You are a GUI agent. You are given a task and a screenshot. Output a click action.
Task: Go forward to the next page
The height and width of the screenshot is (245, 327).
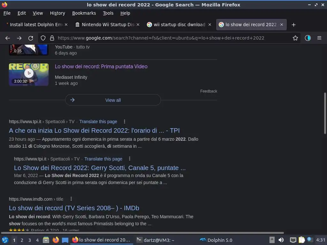[19, 38]
